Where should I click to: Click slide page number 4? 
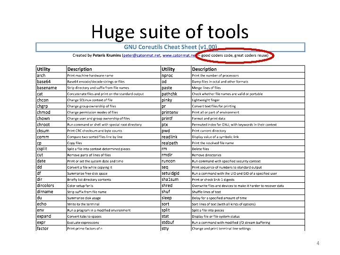click(318, 243)
